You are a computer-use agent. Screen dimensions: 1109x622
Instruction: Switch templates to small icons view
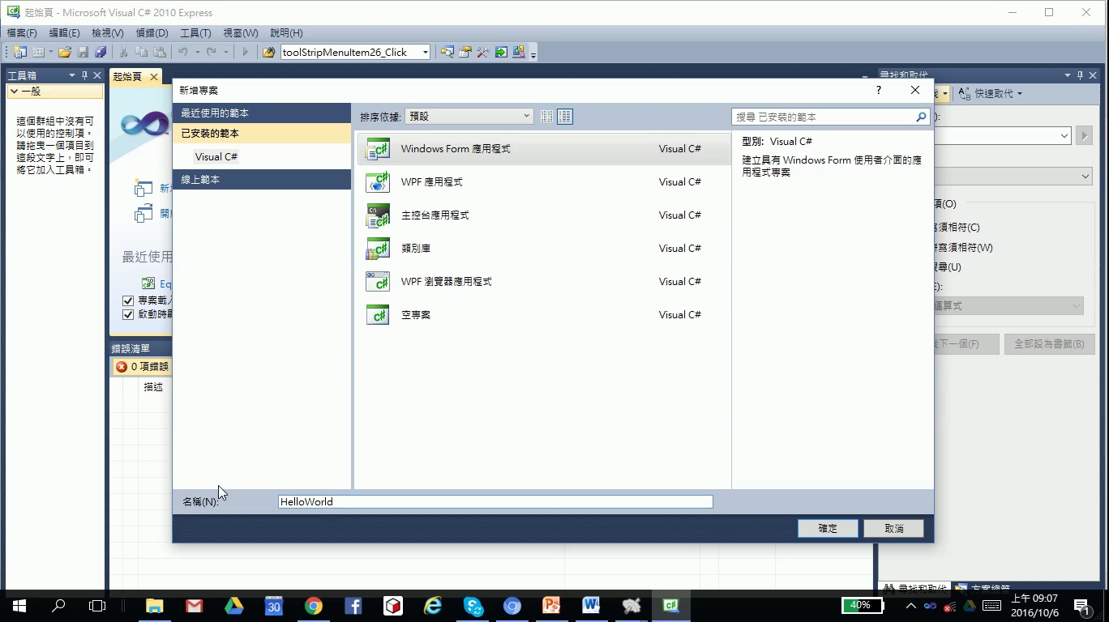547,117
